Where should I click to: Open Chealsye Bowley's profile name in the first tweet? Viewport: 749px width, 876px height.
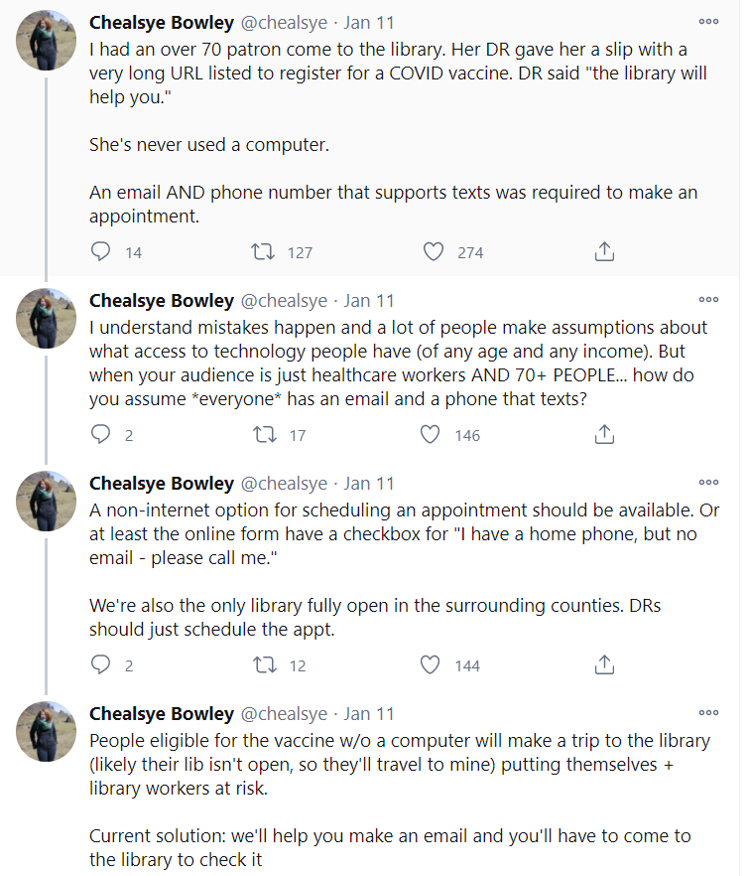click(x=162, y=22)
